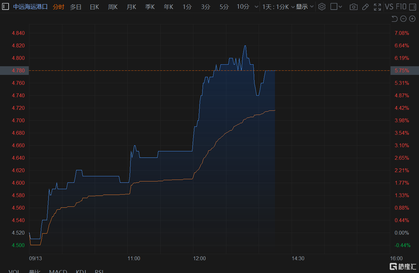The height and width of the screenshot is (273, 419).
Task: Click the 09/13 date label
Action: 36,258
